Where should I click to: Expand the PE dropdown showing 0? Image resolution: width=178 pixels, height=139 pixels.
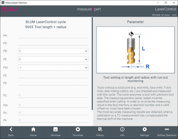53,59
